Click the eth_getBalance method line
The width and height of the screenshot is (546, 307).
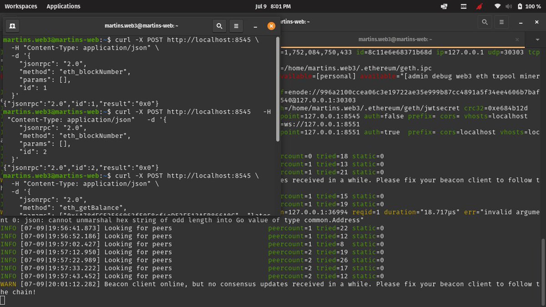(x=73, y=207)
